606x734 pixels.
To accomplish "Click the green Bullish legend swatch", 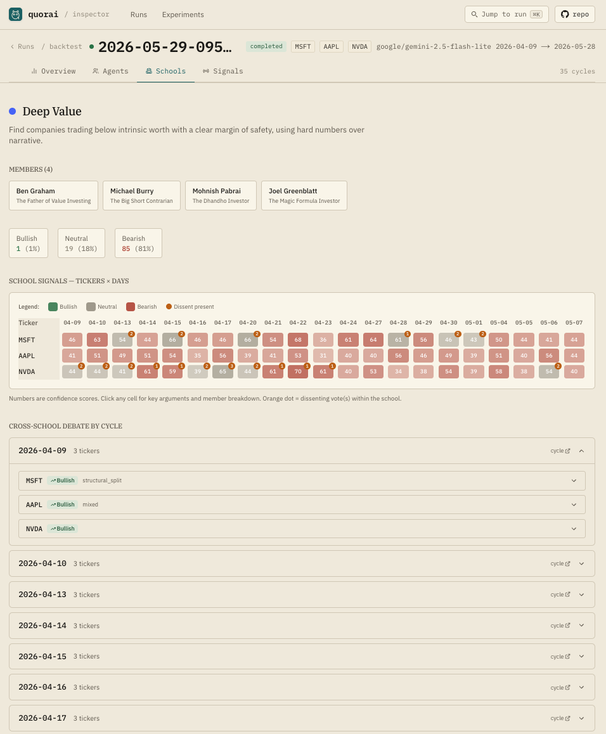I will (53, 307).
